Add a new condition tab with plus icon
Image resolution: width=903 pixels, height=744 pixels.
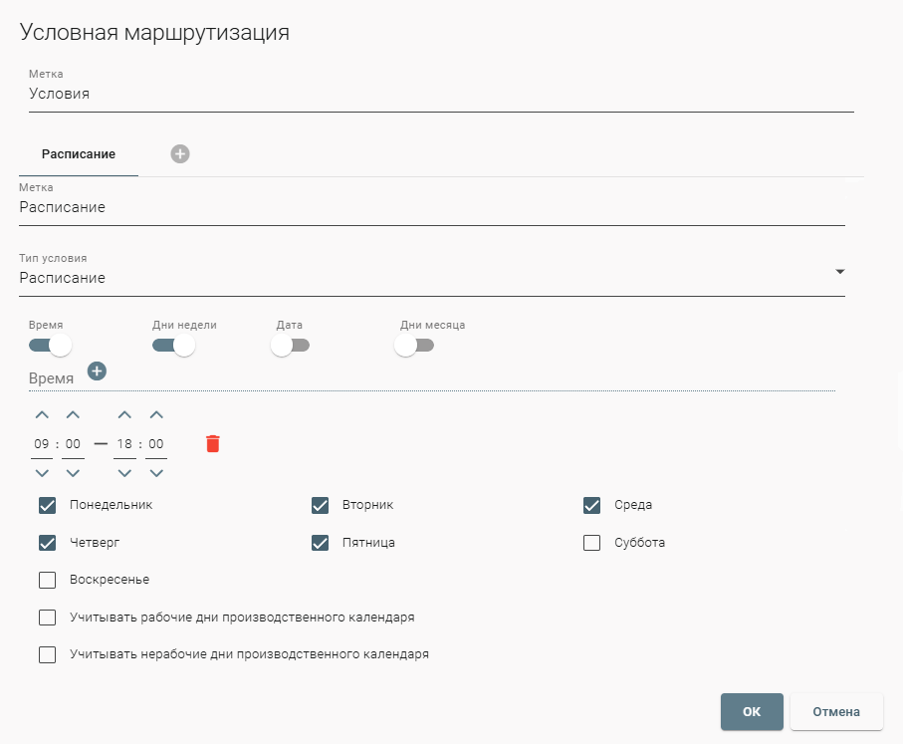(180, 153)
